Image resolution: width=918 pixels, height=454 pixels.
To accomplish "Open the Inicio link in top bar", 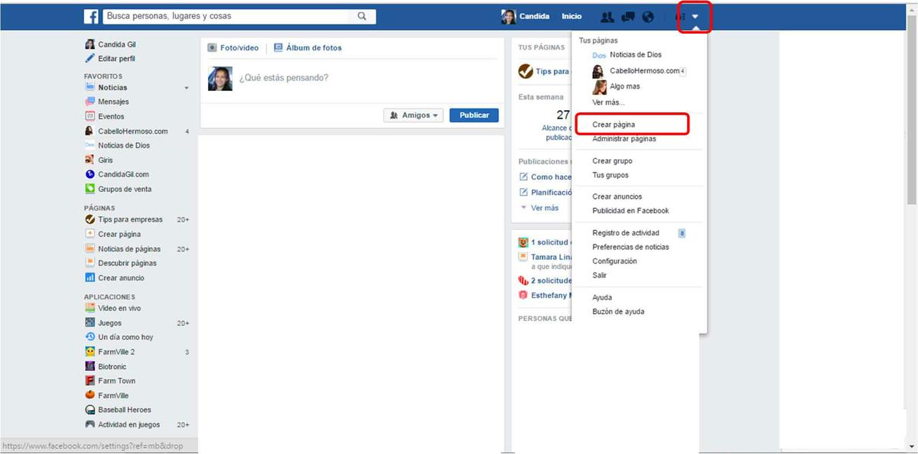I will [571, 17].
